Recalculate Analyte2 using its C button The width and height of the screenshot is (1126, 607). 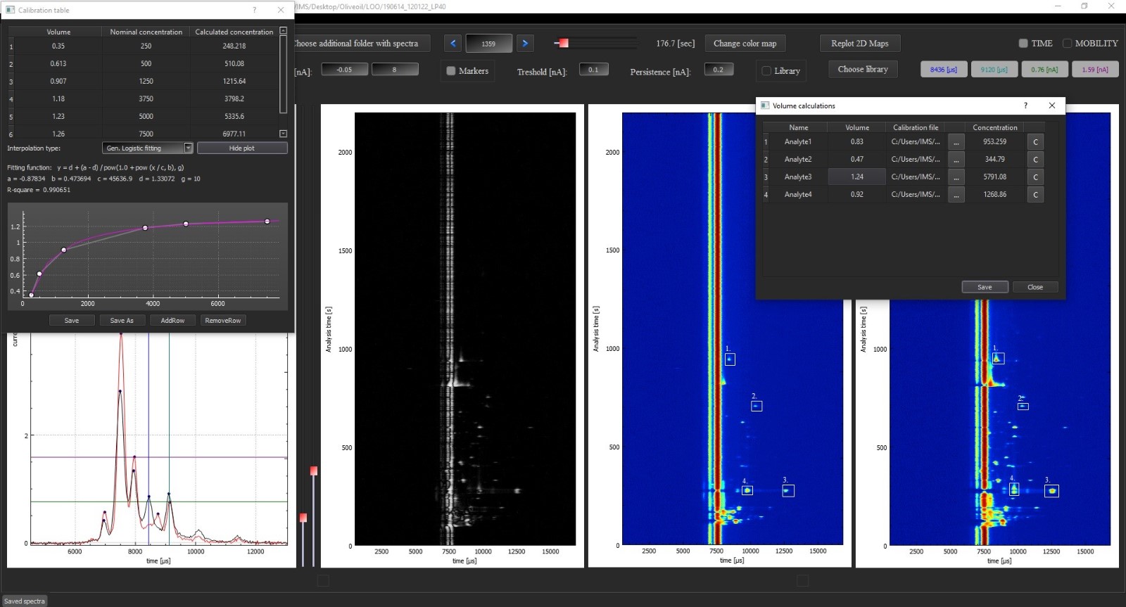click(1035, 160)
